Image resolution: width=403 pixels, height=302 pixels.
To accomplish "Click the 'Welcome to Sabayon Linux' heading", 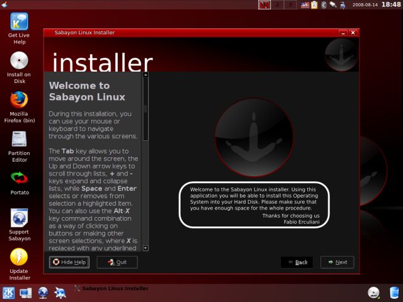I will pos(87,91).
